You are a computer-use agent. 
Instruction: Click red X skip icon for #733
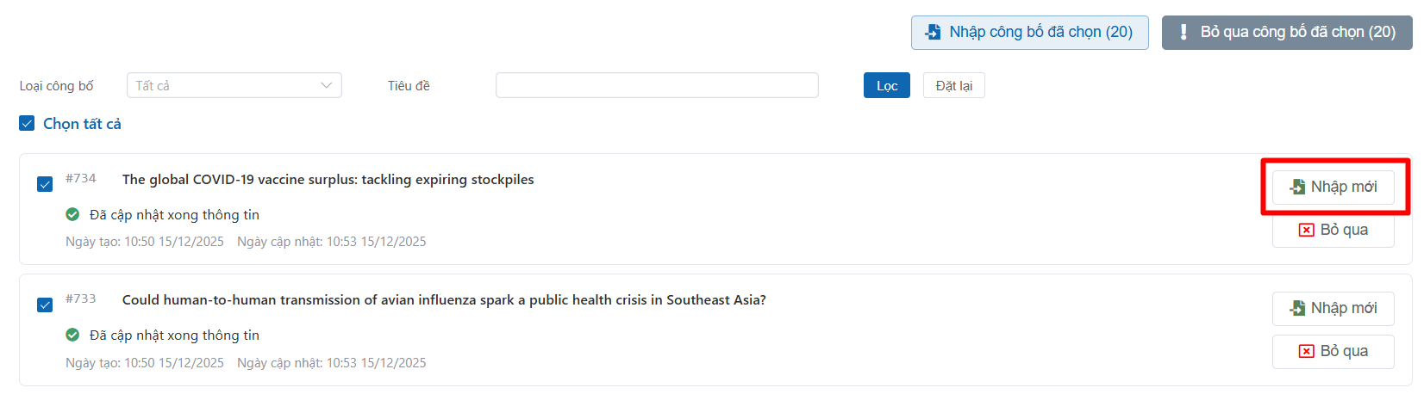tap(1307, 352)
